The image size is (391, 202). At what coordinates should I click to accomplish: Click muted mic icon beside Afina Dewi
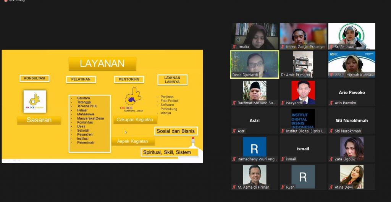[x=331, y=187]
